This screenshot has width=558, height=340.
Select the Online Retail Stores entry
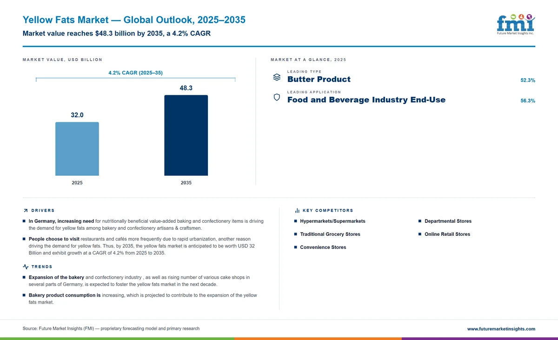coord(447,234)
